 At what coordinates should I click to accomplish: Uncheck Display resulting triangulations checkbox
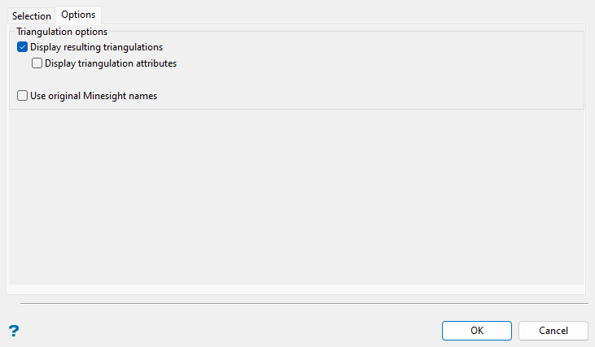coord(22,47)
